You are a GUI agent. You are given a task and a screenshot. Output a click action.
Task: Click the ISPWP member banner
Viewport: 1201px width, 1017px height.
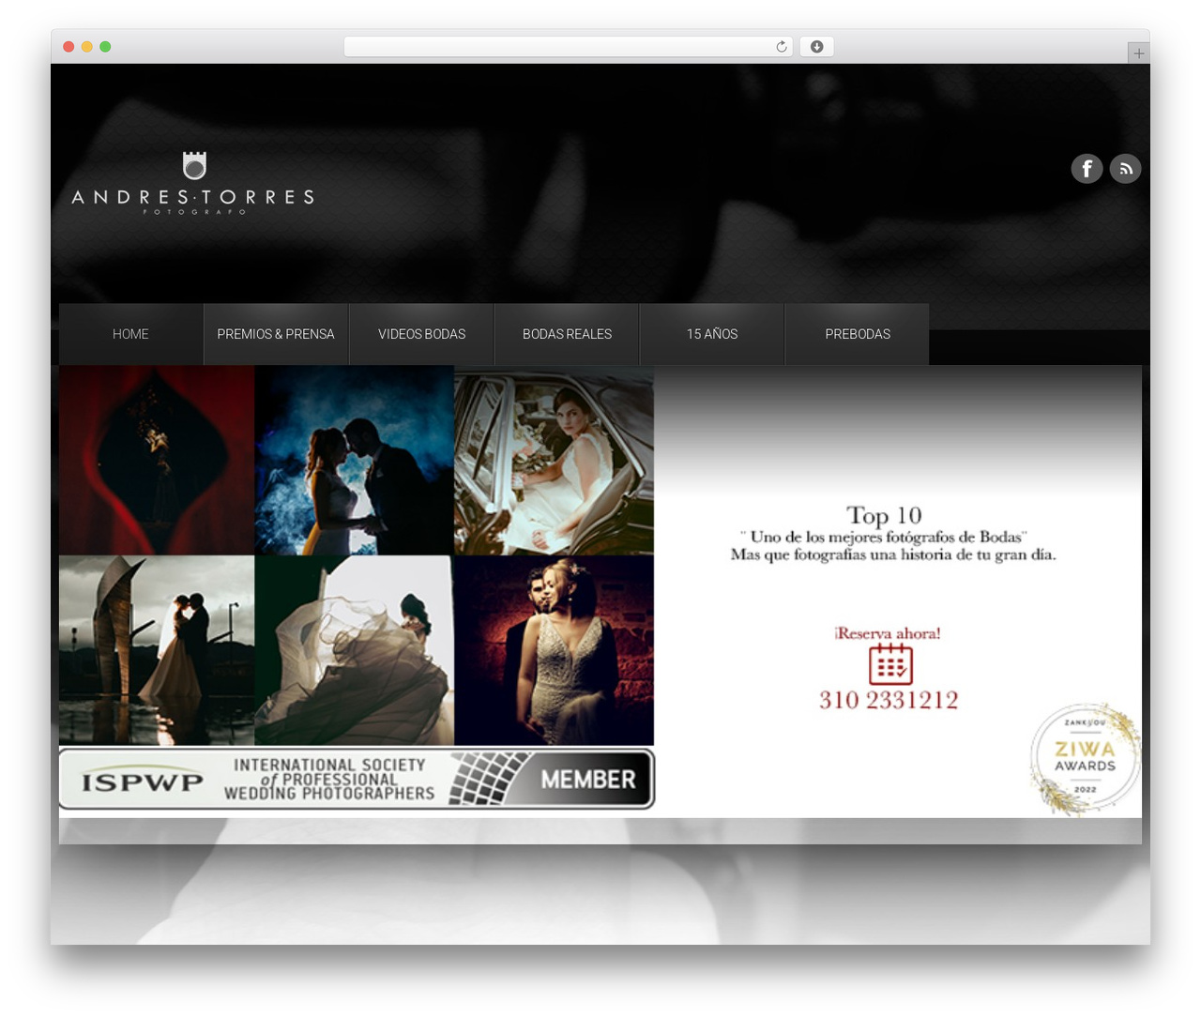(x=357, y=779)
